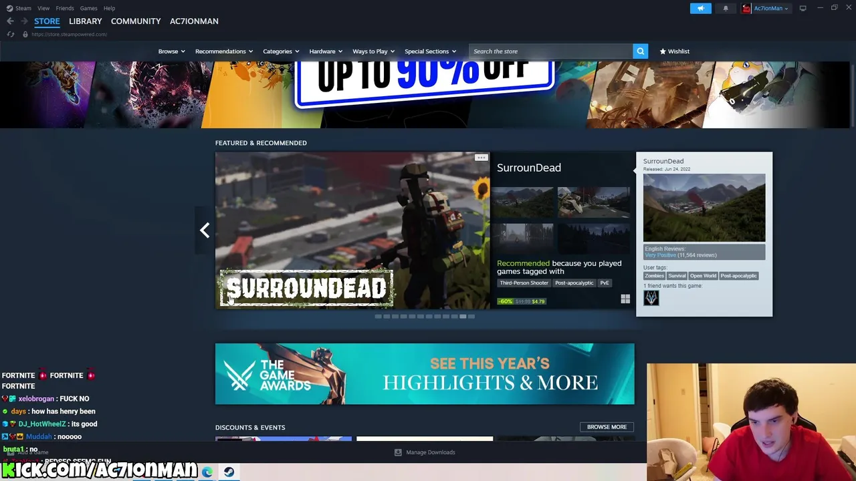Expand the Recommendations dropdown
The height and width of the screenshot is (481, 856).
pos(224,51)
